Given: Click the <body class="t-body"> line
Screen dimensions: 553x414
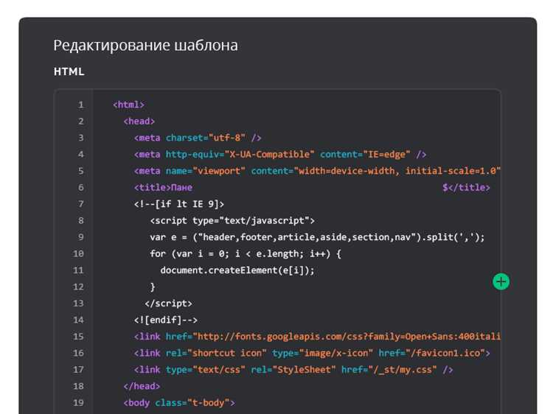Looking at the screenshot, I should tap(179, 403).
